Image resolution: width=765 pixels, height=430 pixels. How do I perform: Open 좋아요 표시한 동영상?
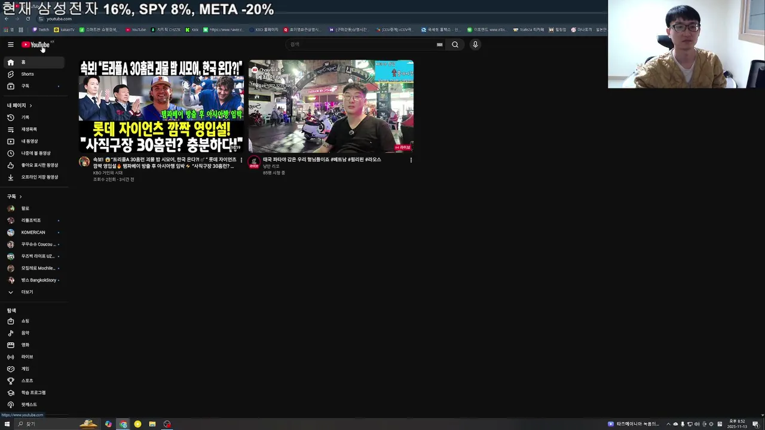point(34,165)
